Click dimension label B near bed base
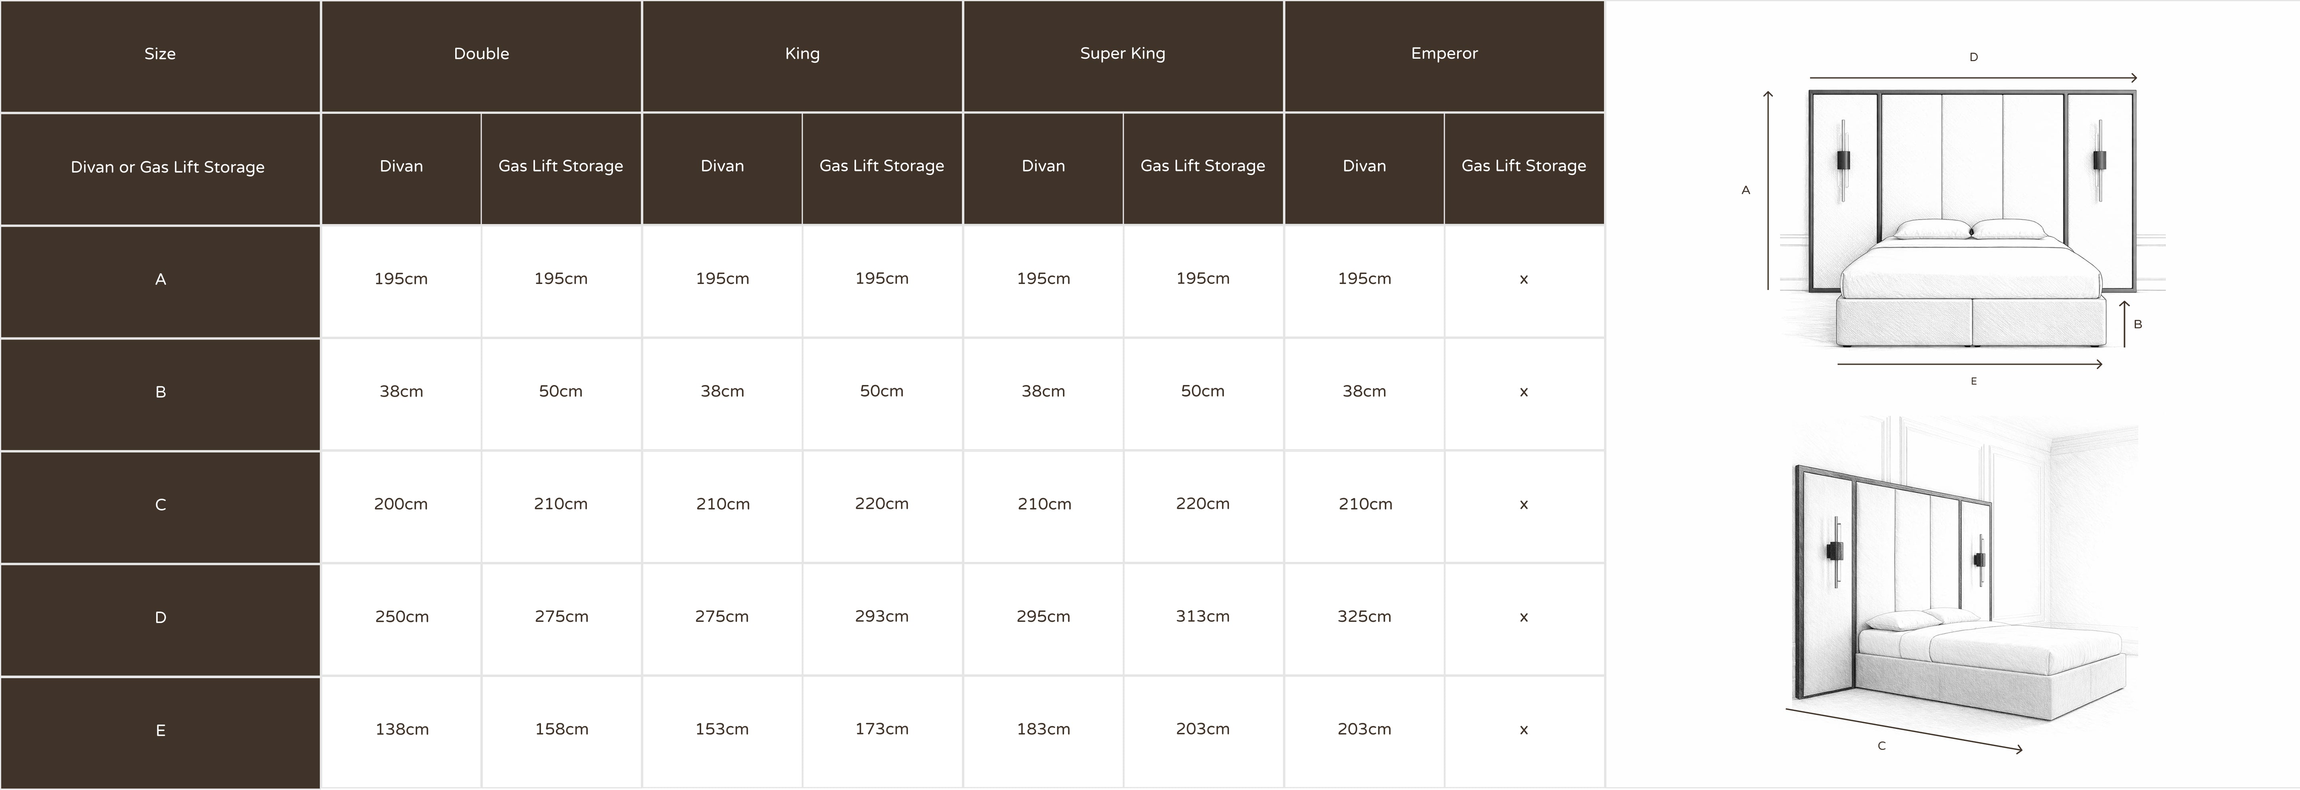 [2137, 324]
